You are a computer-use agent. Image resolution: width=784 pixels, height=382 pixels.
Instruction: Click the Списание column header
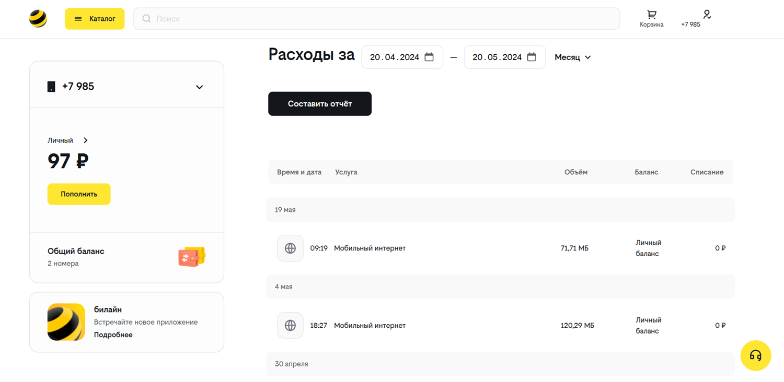pyautogui.click(x=707, y=172)
